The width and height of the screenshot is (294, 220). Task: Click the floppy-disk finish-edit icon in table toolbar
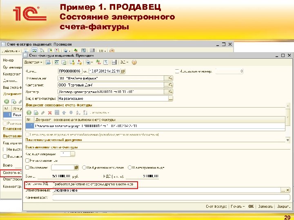57,112
